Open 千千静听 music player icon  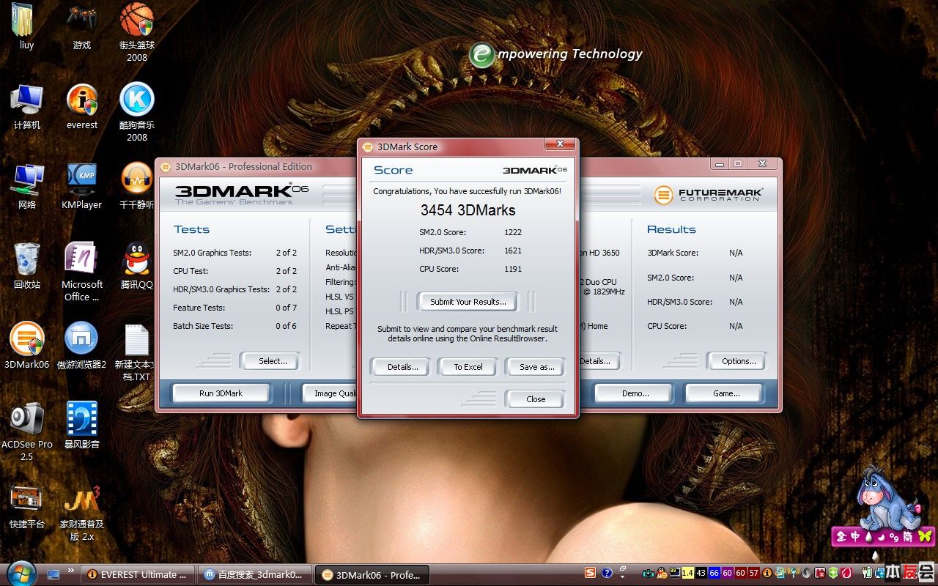tap(137, 186)
